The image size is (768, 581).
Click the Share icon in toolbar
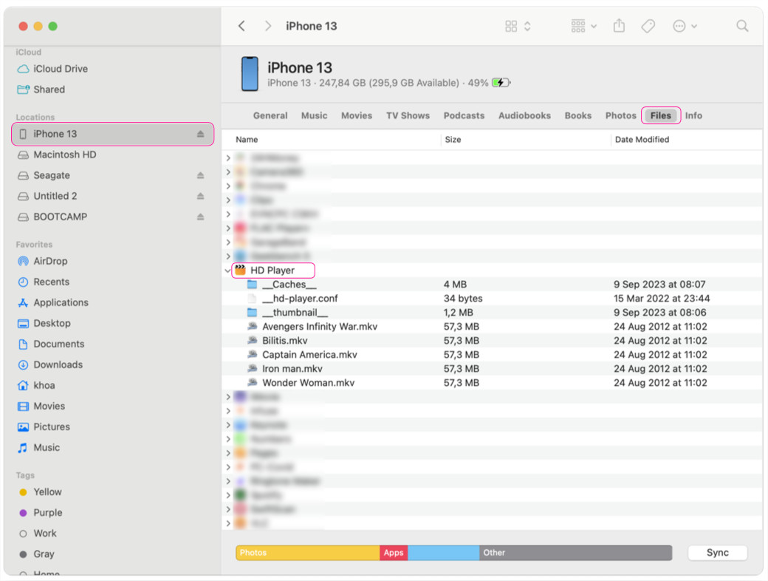pyautogui.click(x=619, y=26)
